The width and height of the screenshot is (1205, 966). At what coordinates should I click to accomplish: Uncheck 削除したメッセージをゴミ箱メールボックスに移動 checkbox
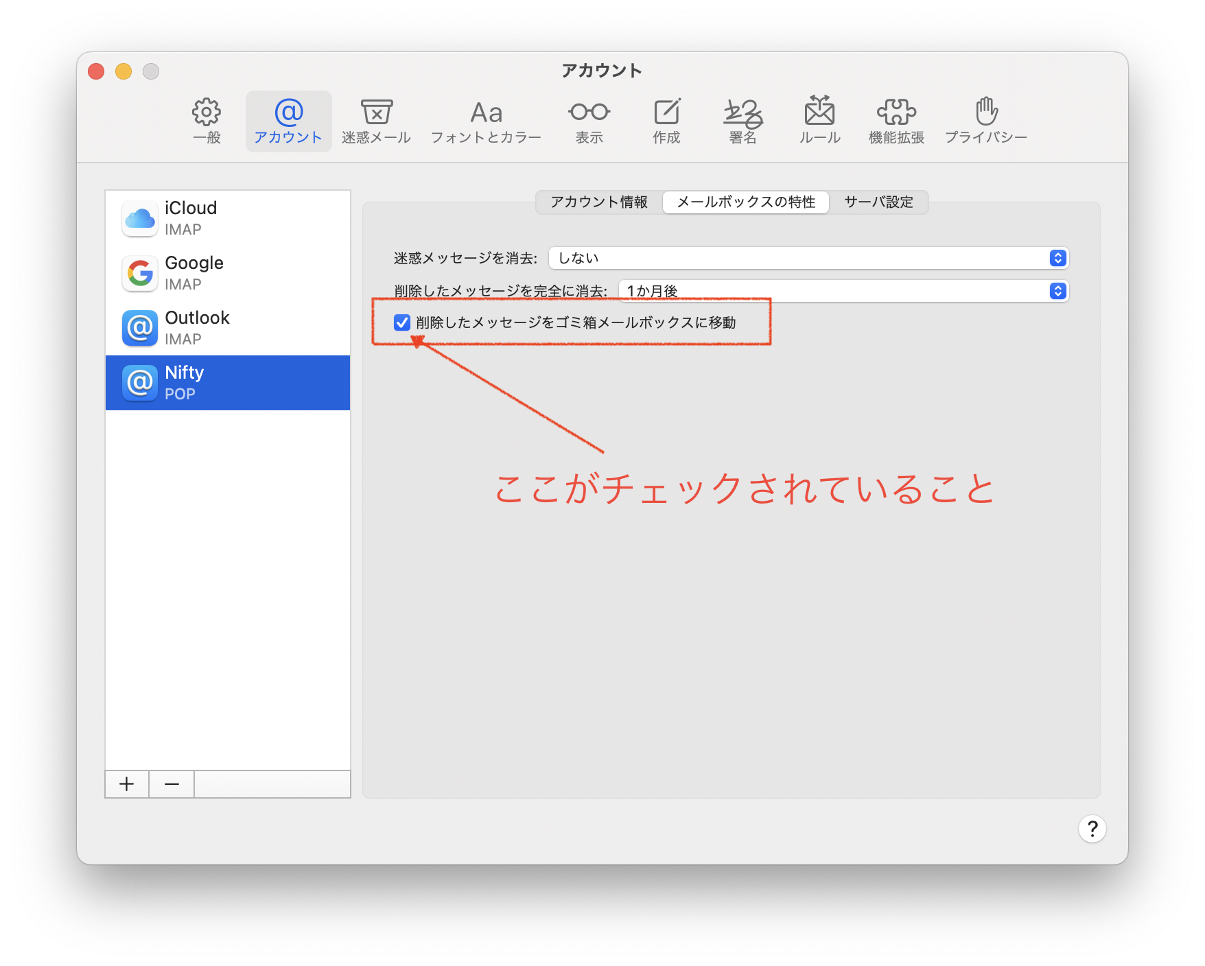tap(402, 322)
